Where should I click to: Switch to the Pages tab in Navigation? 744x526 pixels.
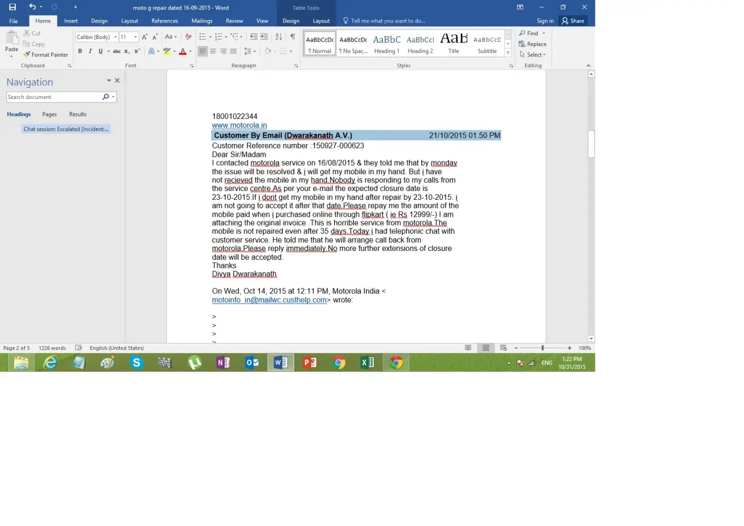[49, 114]
